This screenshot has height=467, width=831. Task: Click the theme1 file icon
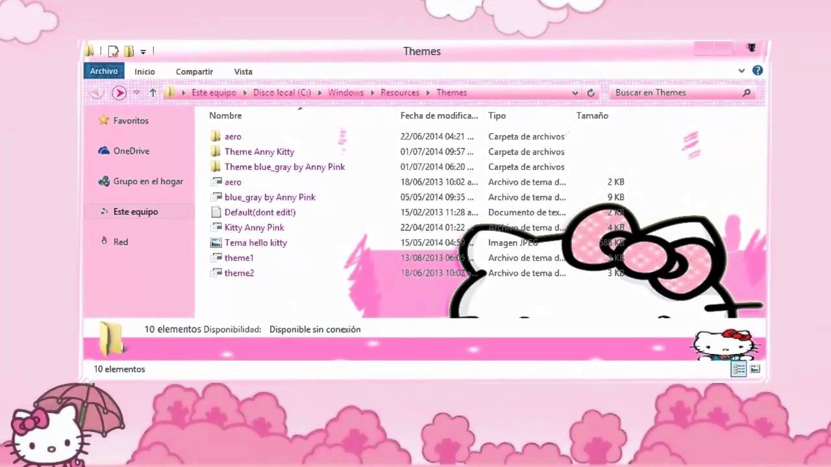click(216, 257)
